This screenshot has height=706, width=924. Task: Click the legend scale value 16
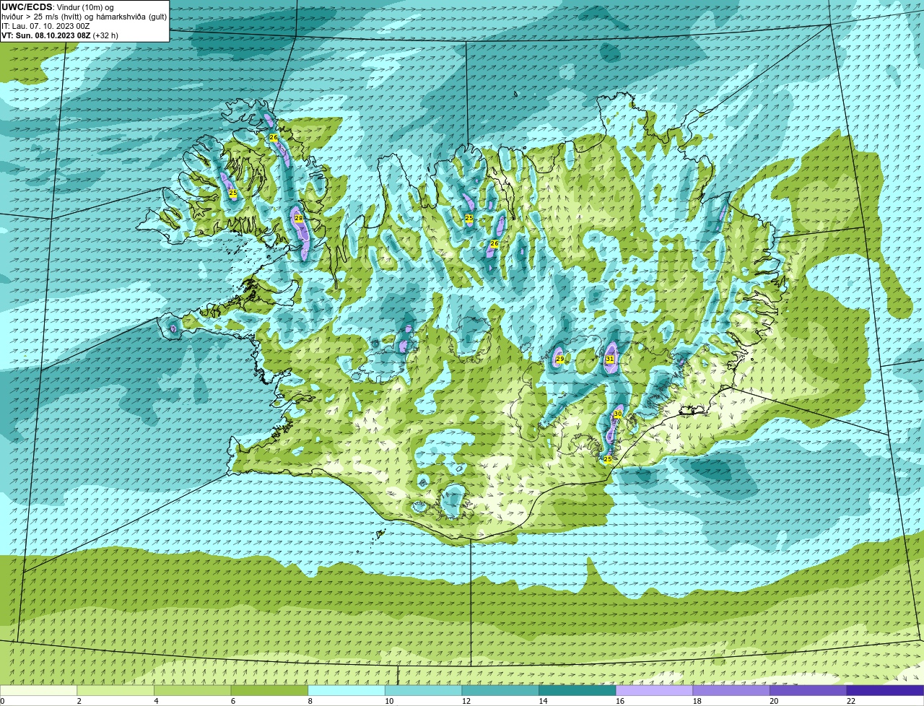point(620,701)
